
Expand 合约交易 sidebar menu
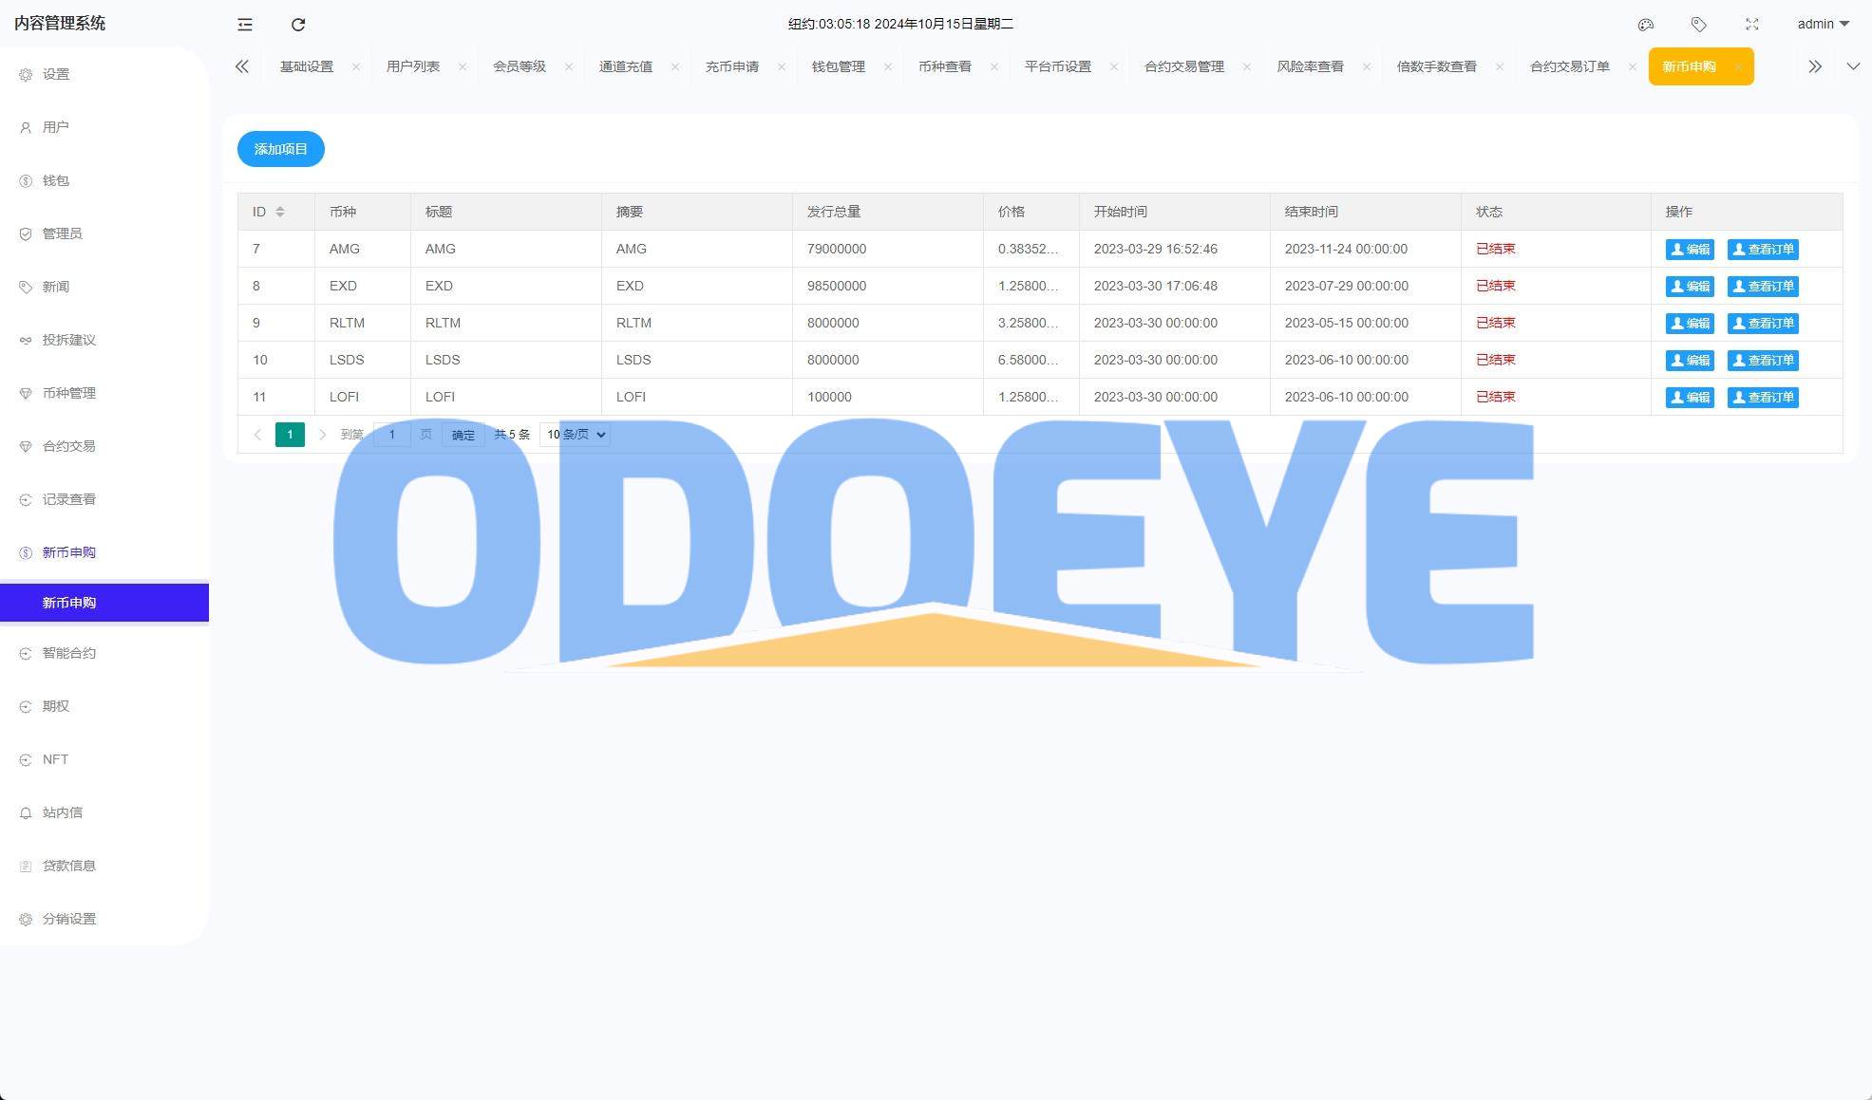(x=104, y=446)
